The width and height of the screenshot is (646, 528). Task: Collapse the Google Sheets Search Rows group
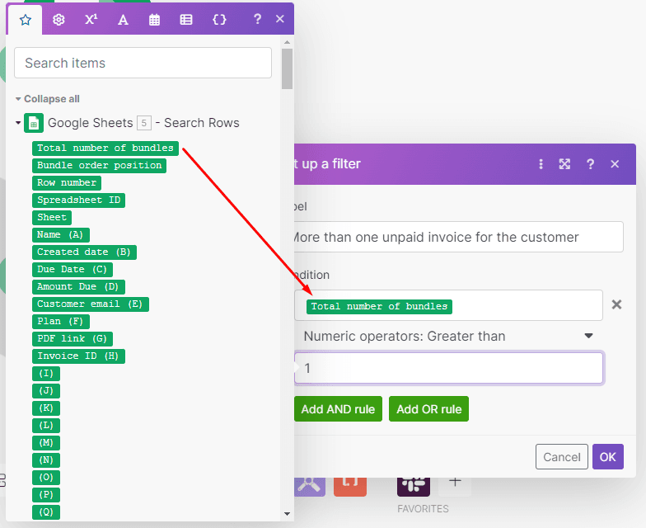pos(18,123)
